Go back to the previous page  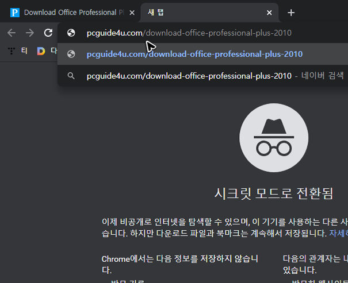point(12,33)
